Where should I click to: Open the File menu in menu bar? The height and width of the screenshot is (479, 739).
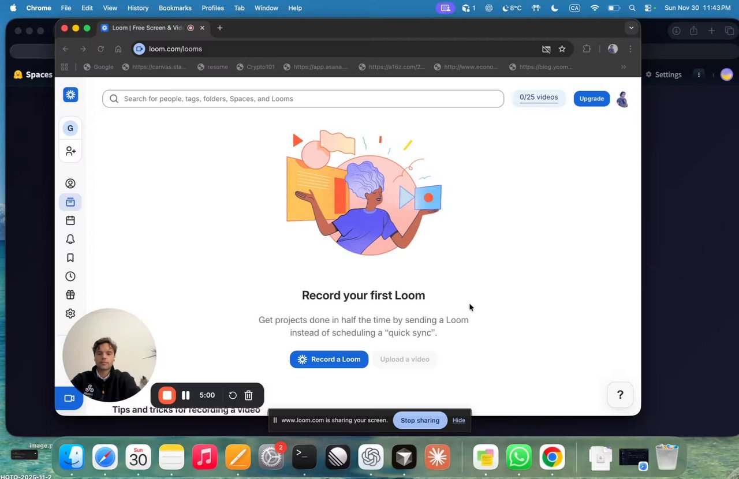point(66,8)
